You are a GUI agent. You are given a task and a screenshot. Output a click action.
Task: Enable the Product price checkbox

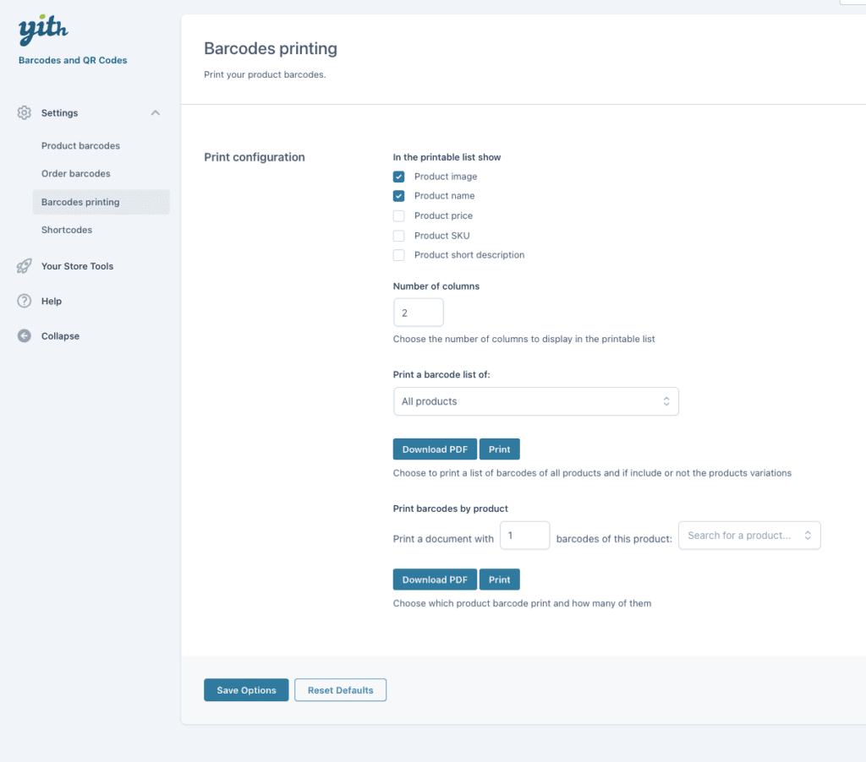click(399, 215)
